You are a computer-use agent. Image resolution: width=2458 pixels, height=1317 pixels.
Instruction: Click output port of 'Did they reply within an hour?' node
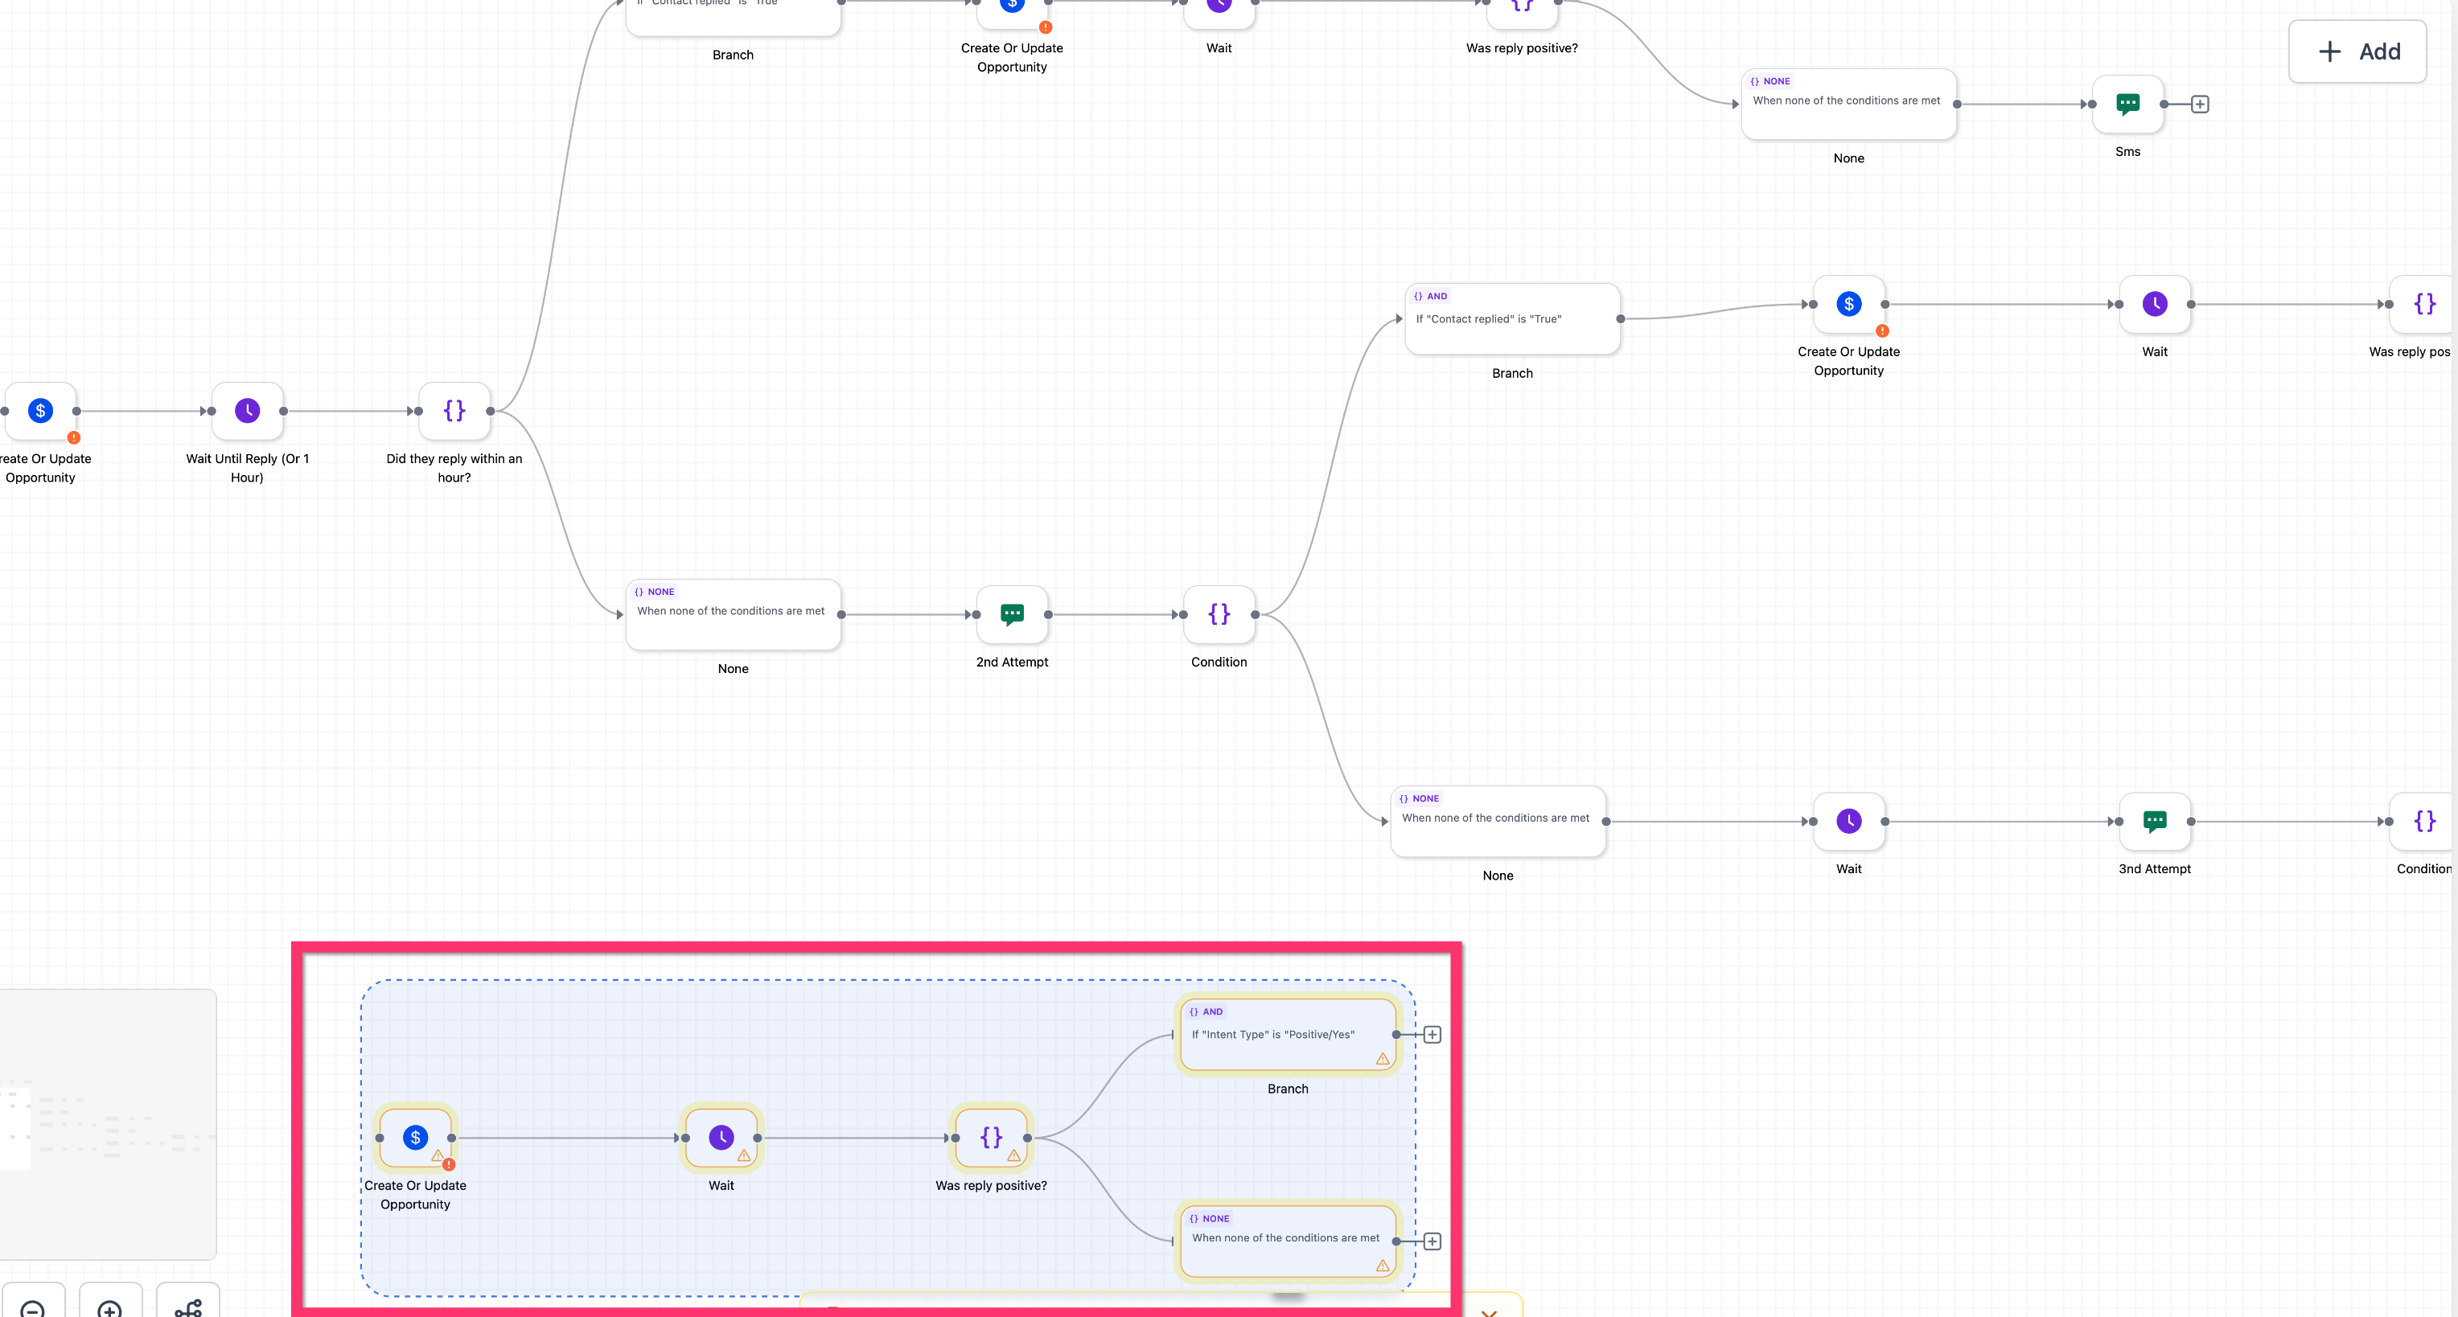point(491,411)
